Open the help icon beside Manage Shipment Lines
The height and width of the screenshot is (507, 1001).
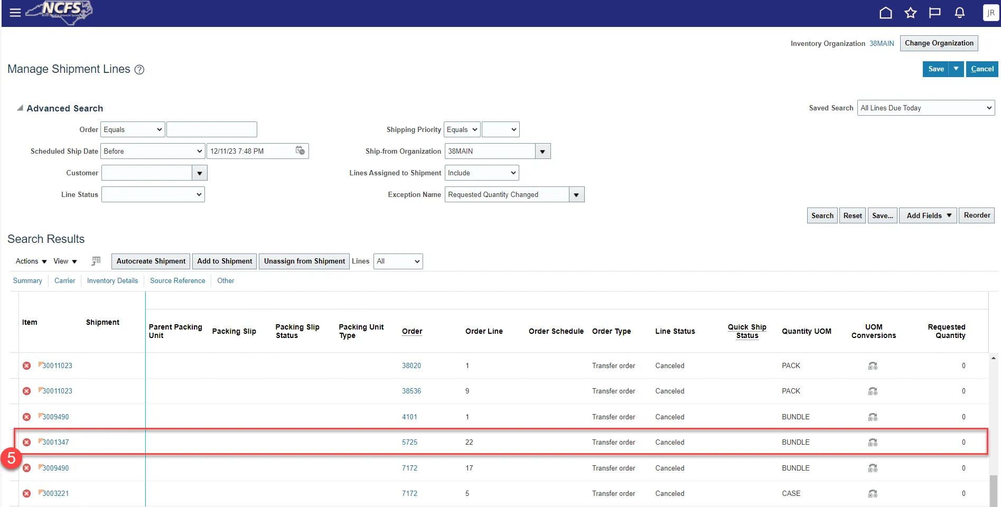pyautogui.click(x=139, y=70)
